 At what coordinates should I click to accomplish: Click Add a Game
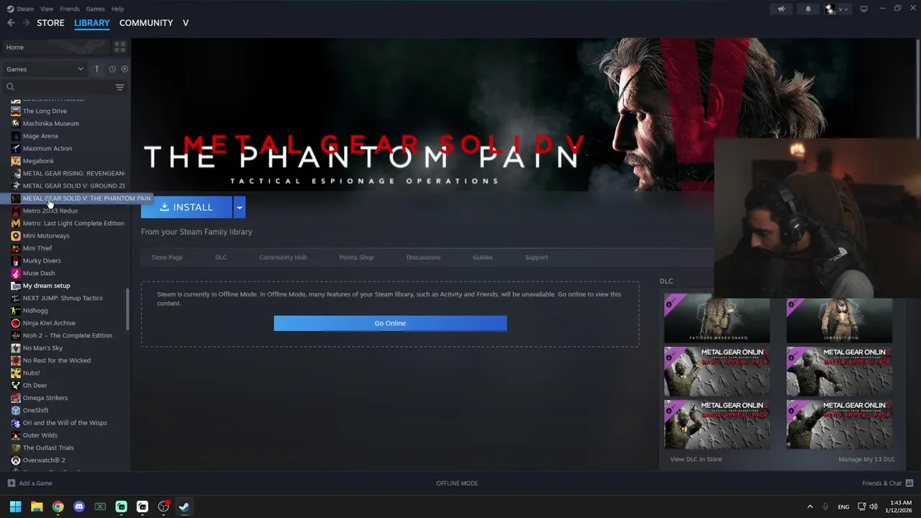click(x=30, y=483)
